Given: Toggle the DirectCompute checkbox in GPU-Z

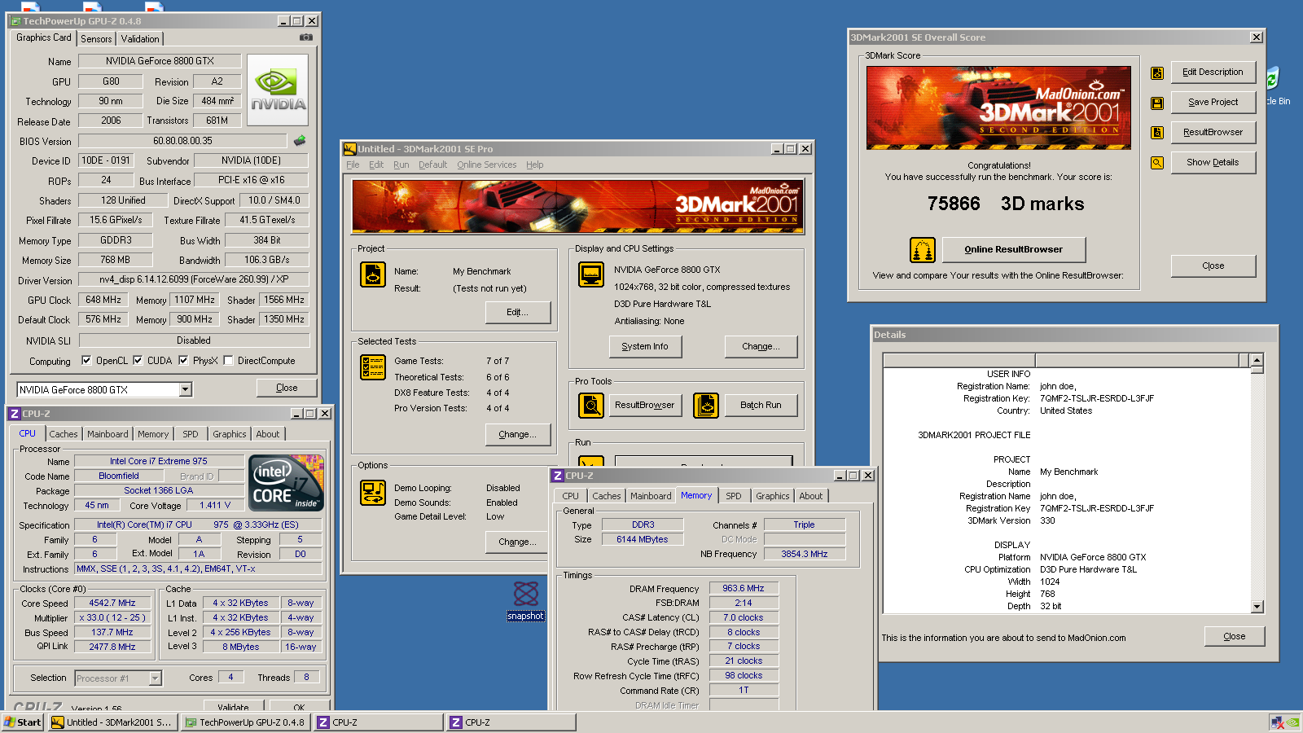Looking at the screenshot, I should 228,360.
